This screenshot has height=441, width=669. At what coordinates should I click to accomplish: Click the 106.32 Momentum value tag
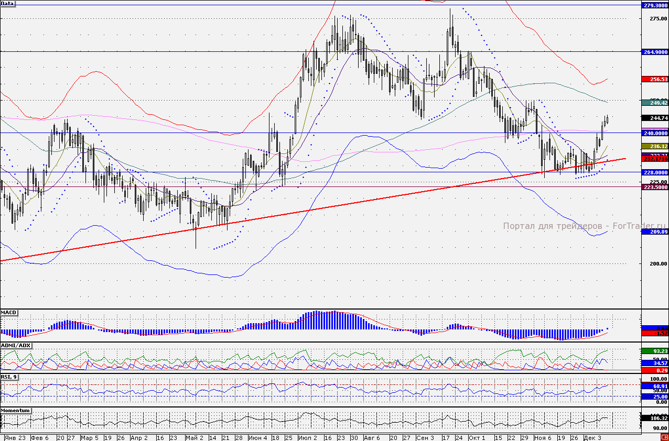654,418
